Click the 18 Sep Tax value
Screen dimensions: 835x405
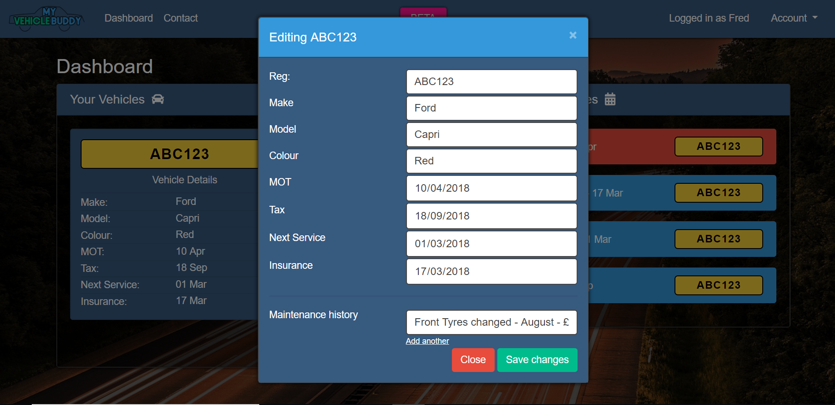pos(191,268)
